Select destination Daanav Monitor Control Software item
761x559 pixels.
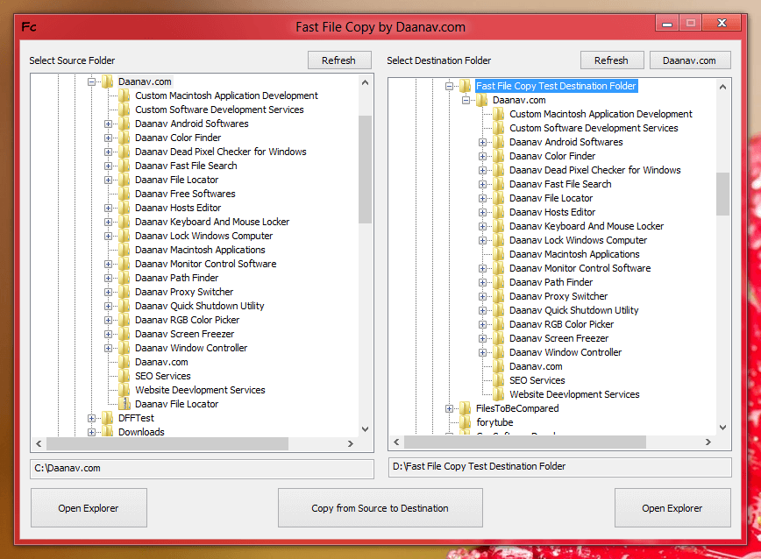click(580, 268)
